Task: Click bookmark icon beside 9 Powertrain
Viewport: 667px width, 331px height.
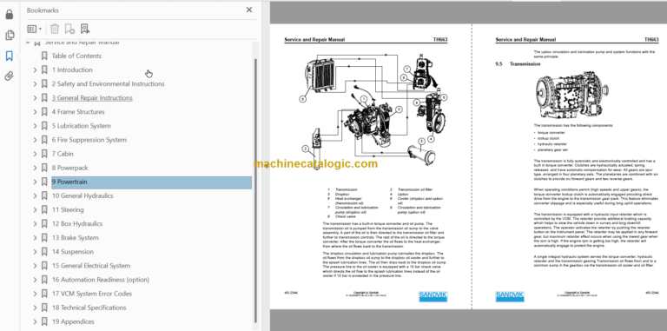Action: click(x=44, y=182)
